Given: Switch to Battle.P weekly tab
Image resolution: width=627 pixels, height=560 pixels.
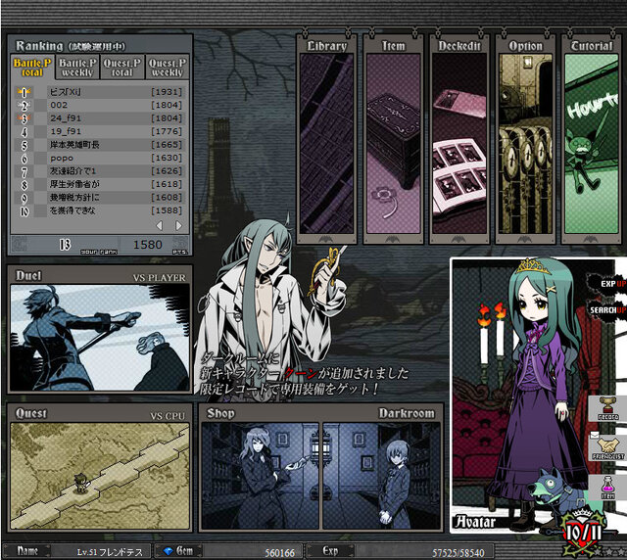Looking at the screenshot, I should (x=77, y=68).
